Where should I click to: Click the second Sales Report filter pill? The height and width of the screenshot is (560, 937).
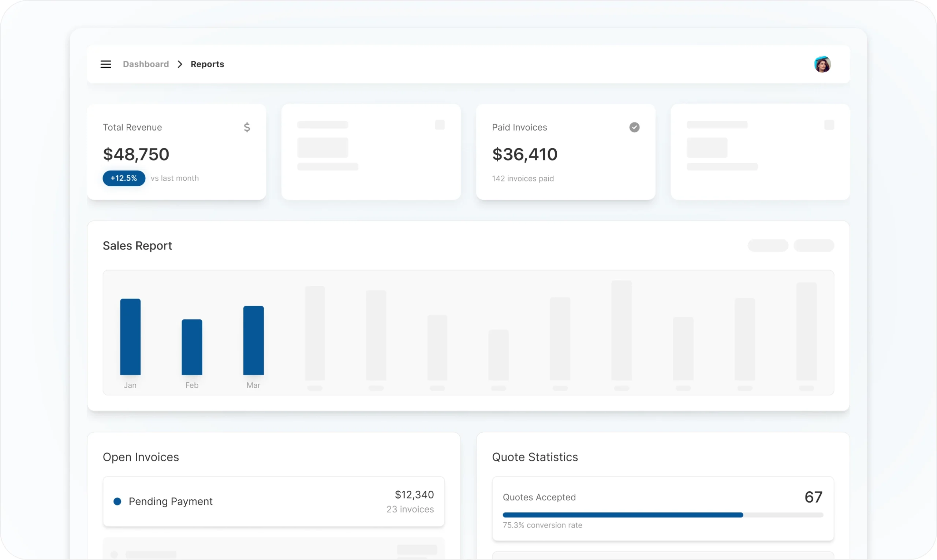(x=814, y=245)
